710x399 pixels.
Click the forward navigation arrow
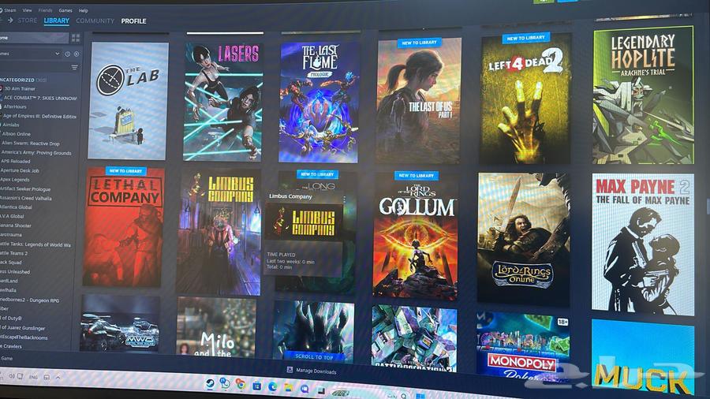coord(9,21)
